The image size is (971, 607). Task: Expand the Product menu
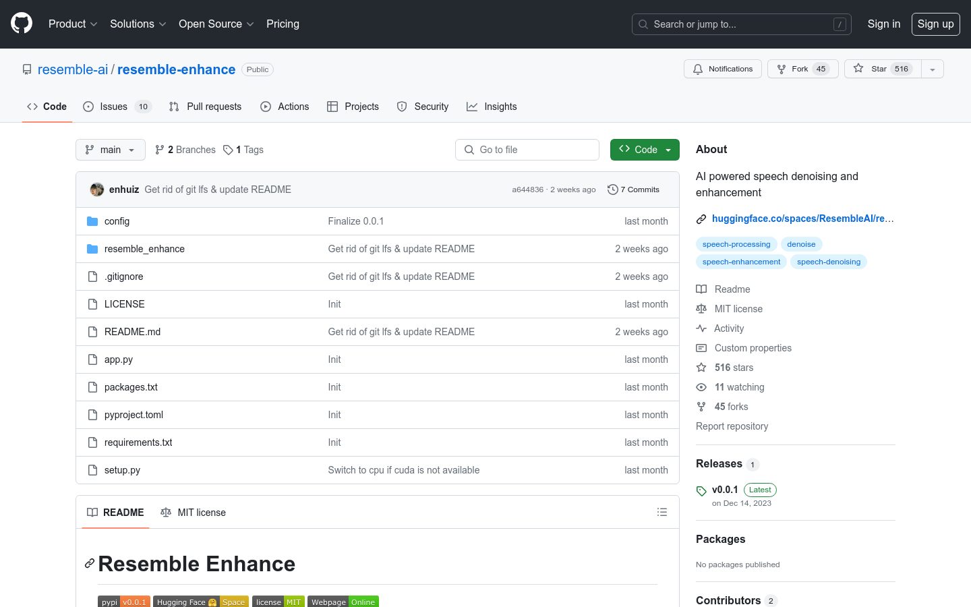click(x=73, y=24)
